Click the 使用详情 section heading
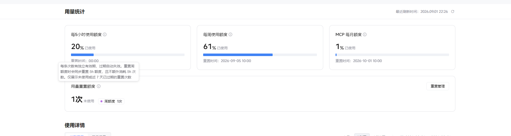 75,125
